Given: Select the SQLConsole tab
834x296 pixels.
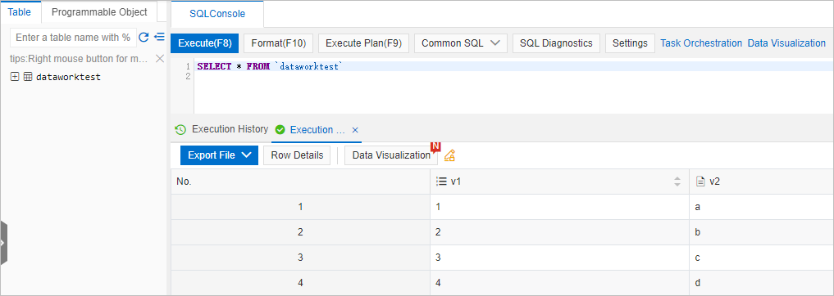Looking at the screenshot, I should click(217, 14).
